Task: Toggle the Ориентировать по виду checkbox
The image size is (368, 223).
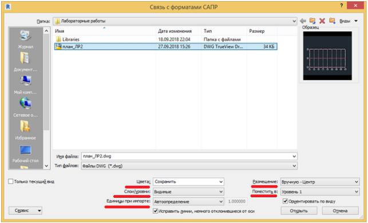Action: click(x=285, y=201)
